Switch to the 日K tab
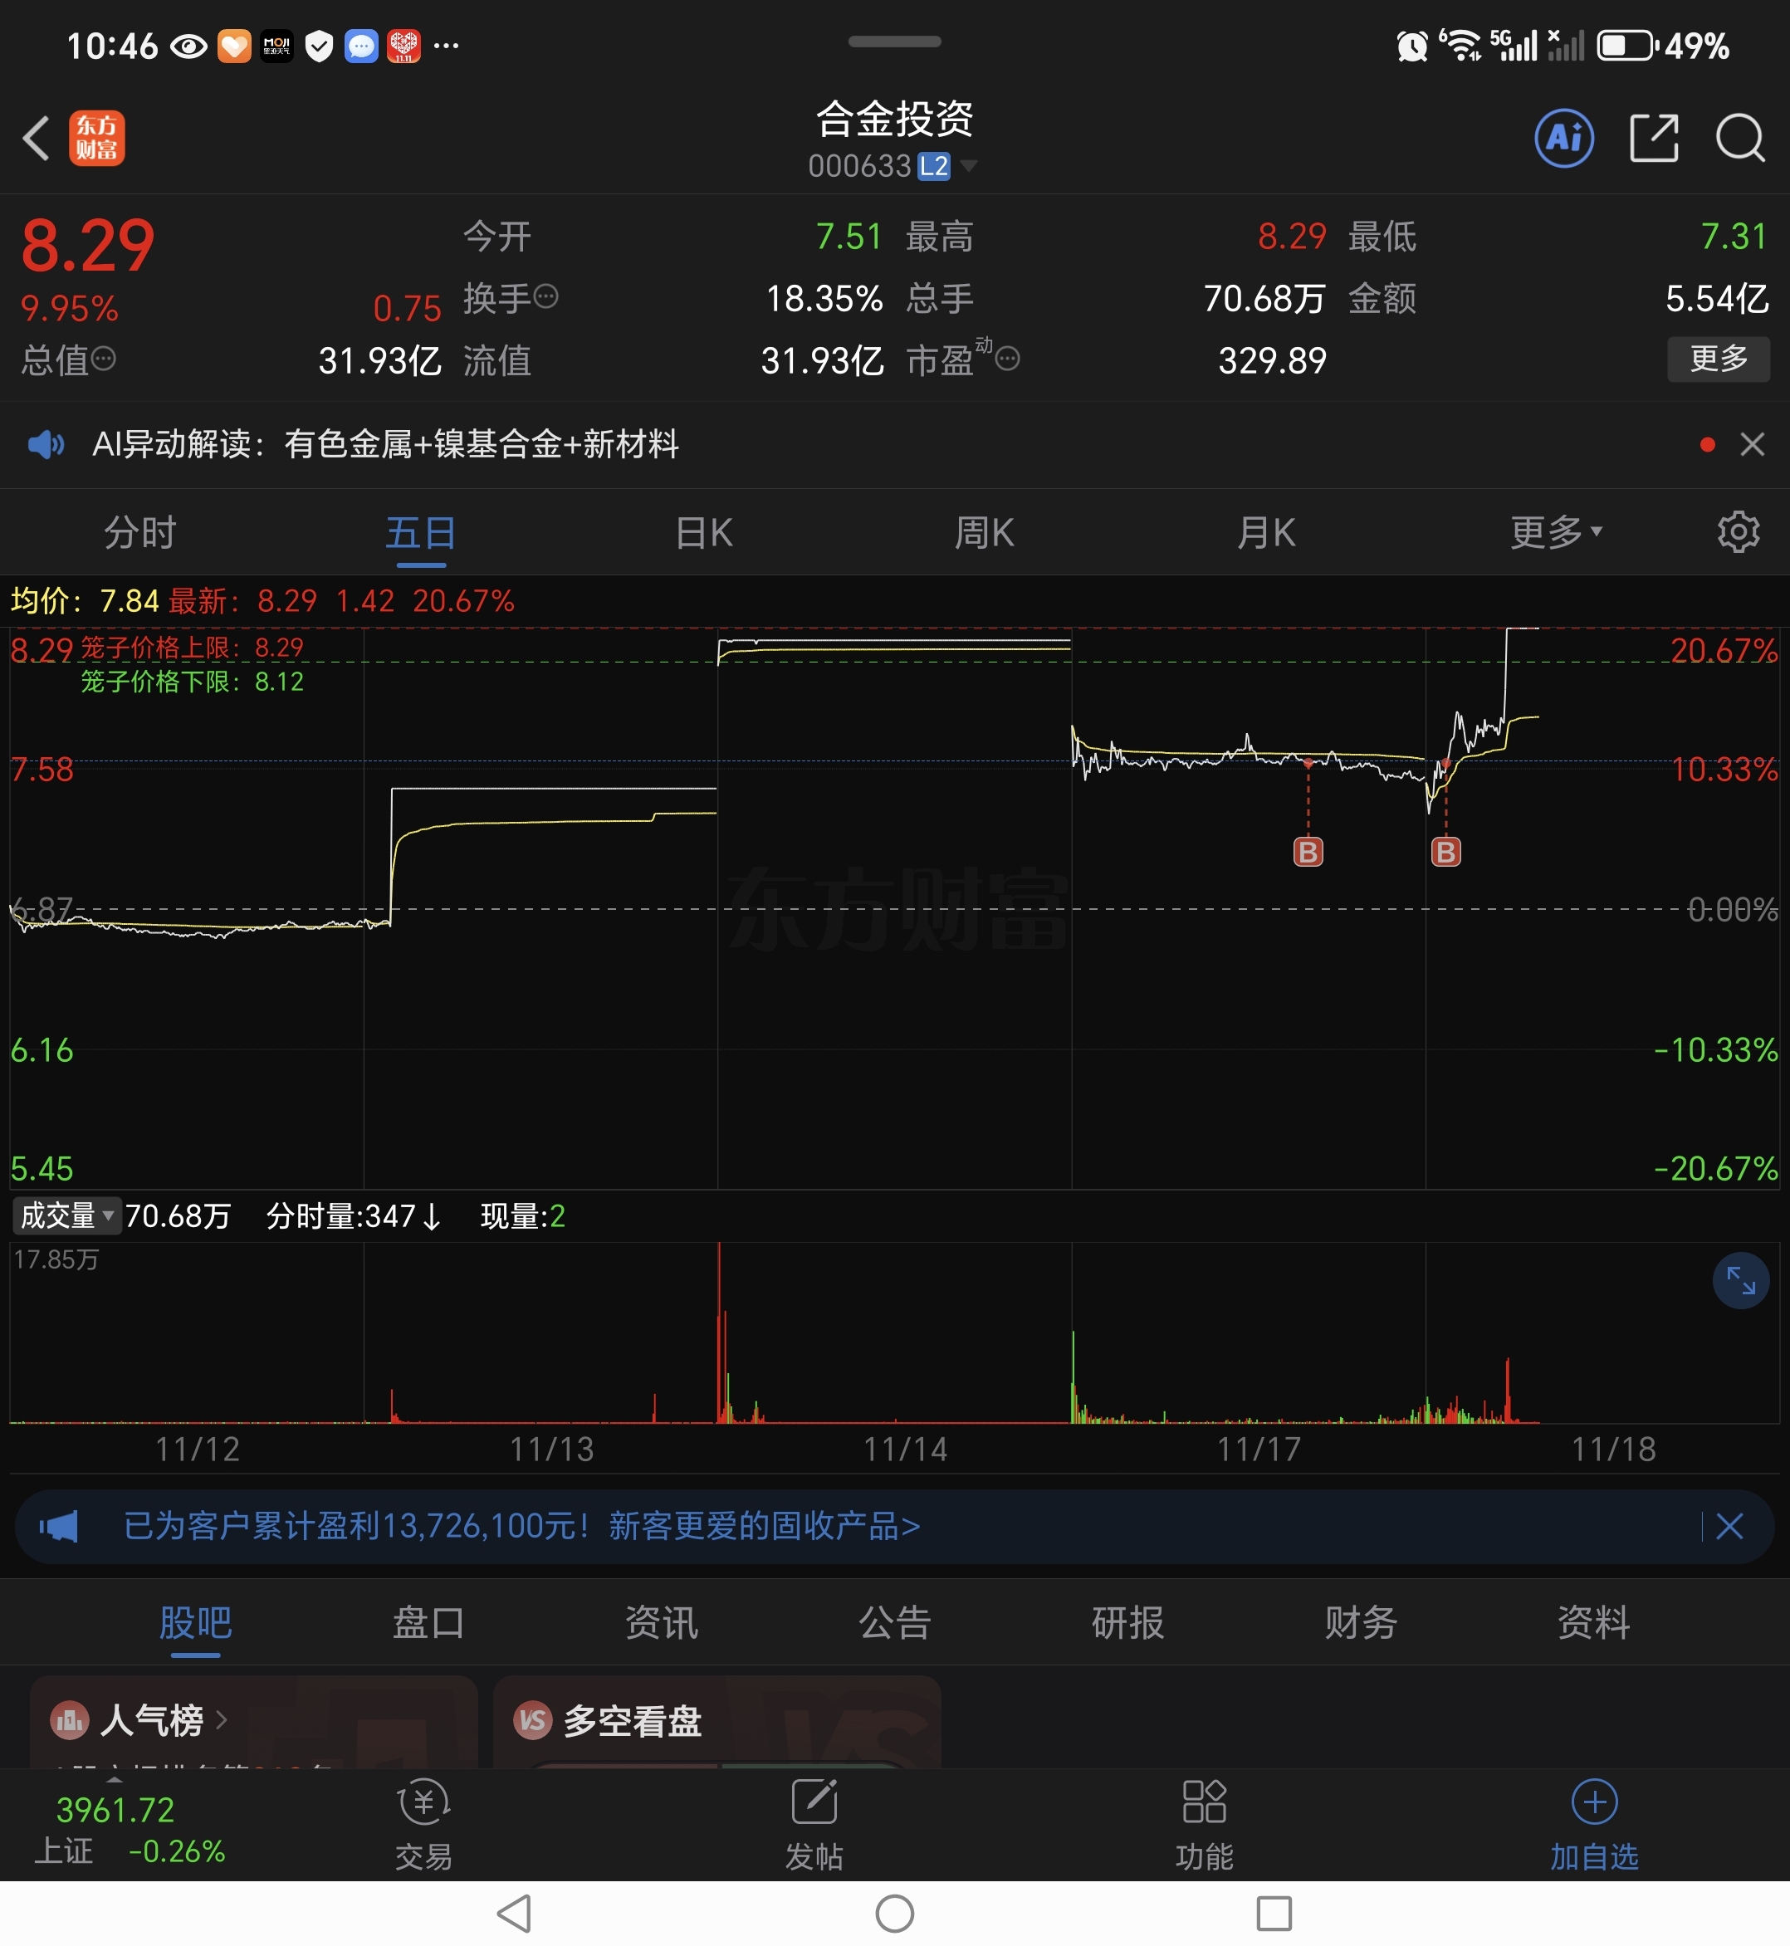The width and height of the screenshot is (1790, 1946). pos(704,532)
